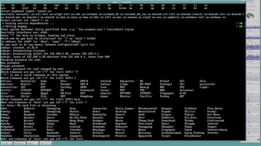The width and height of the screenshot is (261, 146).
Task: Click 'Taipei' in the Asia sub-timezone list
Action: tap(166, 136)
